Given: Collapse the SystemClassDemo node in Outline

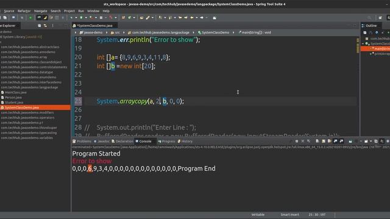Looking at the screenshot, I should point(363,44).
